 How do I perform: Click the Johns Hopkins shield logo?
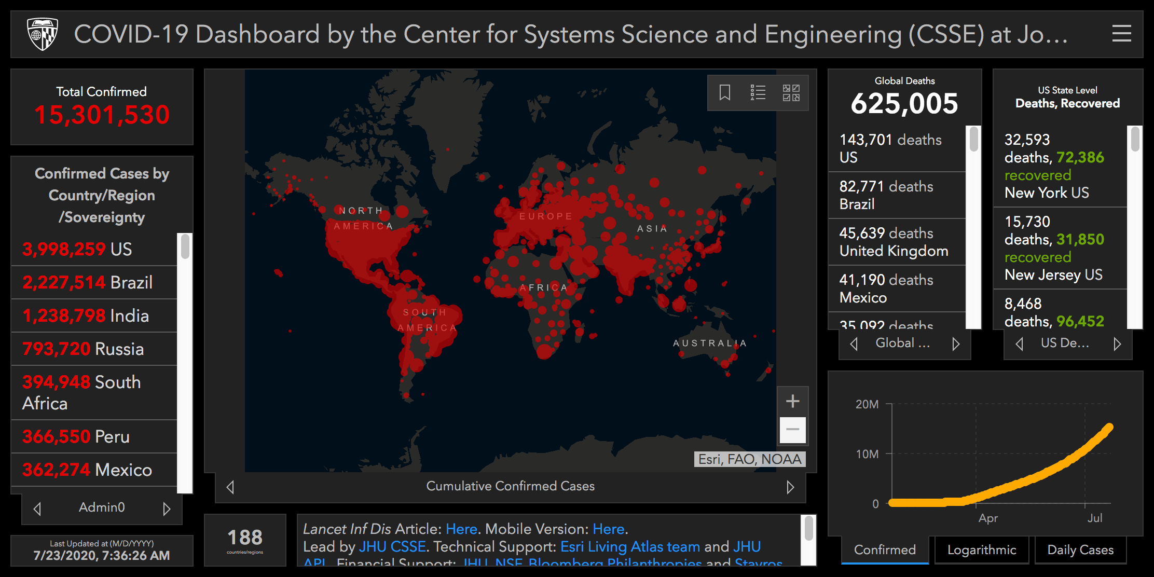[43, 34]
